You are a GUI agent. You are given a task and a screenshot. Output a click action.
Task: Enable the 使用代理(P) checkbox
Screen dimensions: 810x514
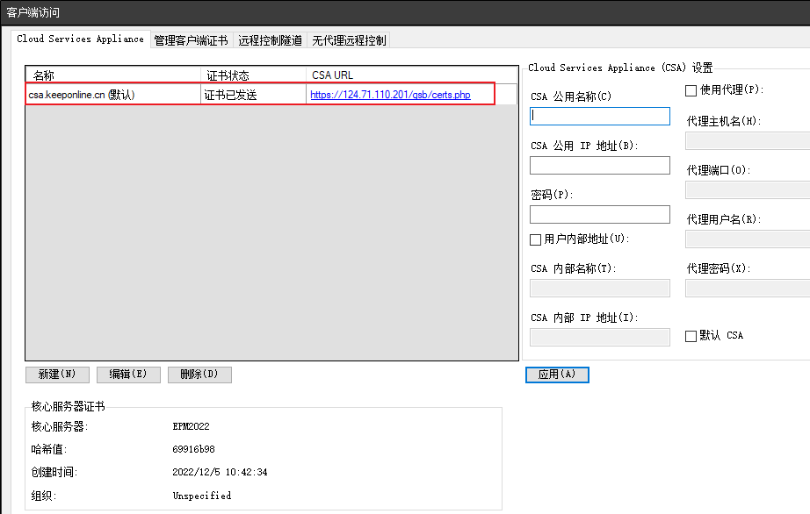tap(691, 90)
